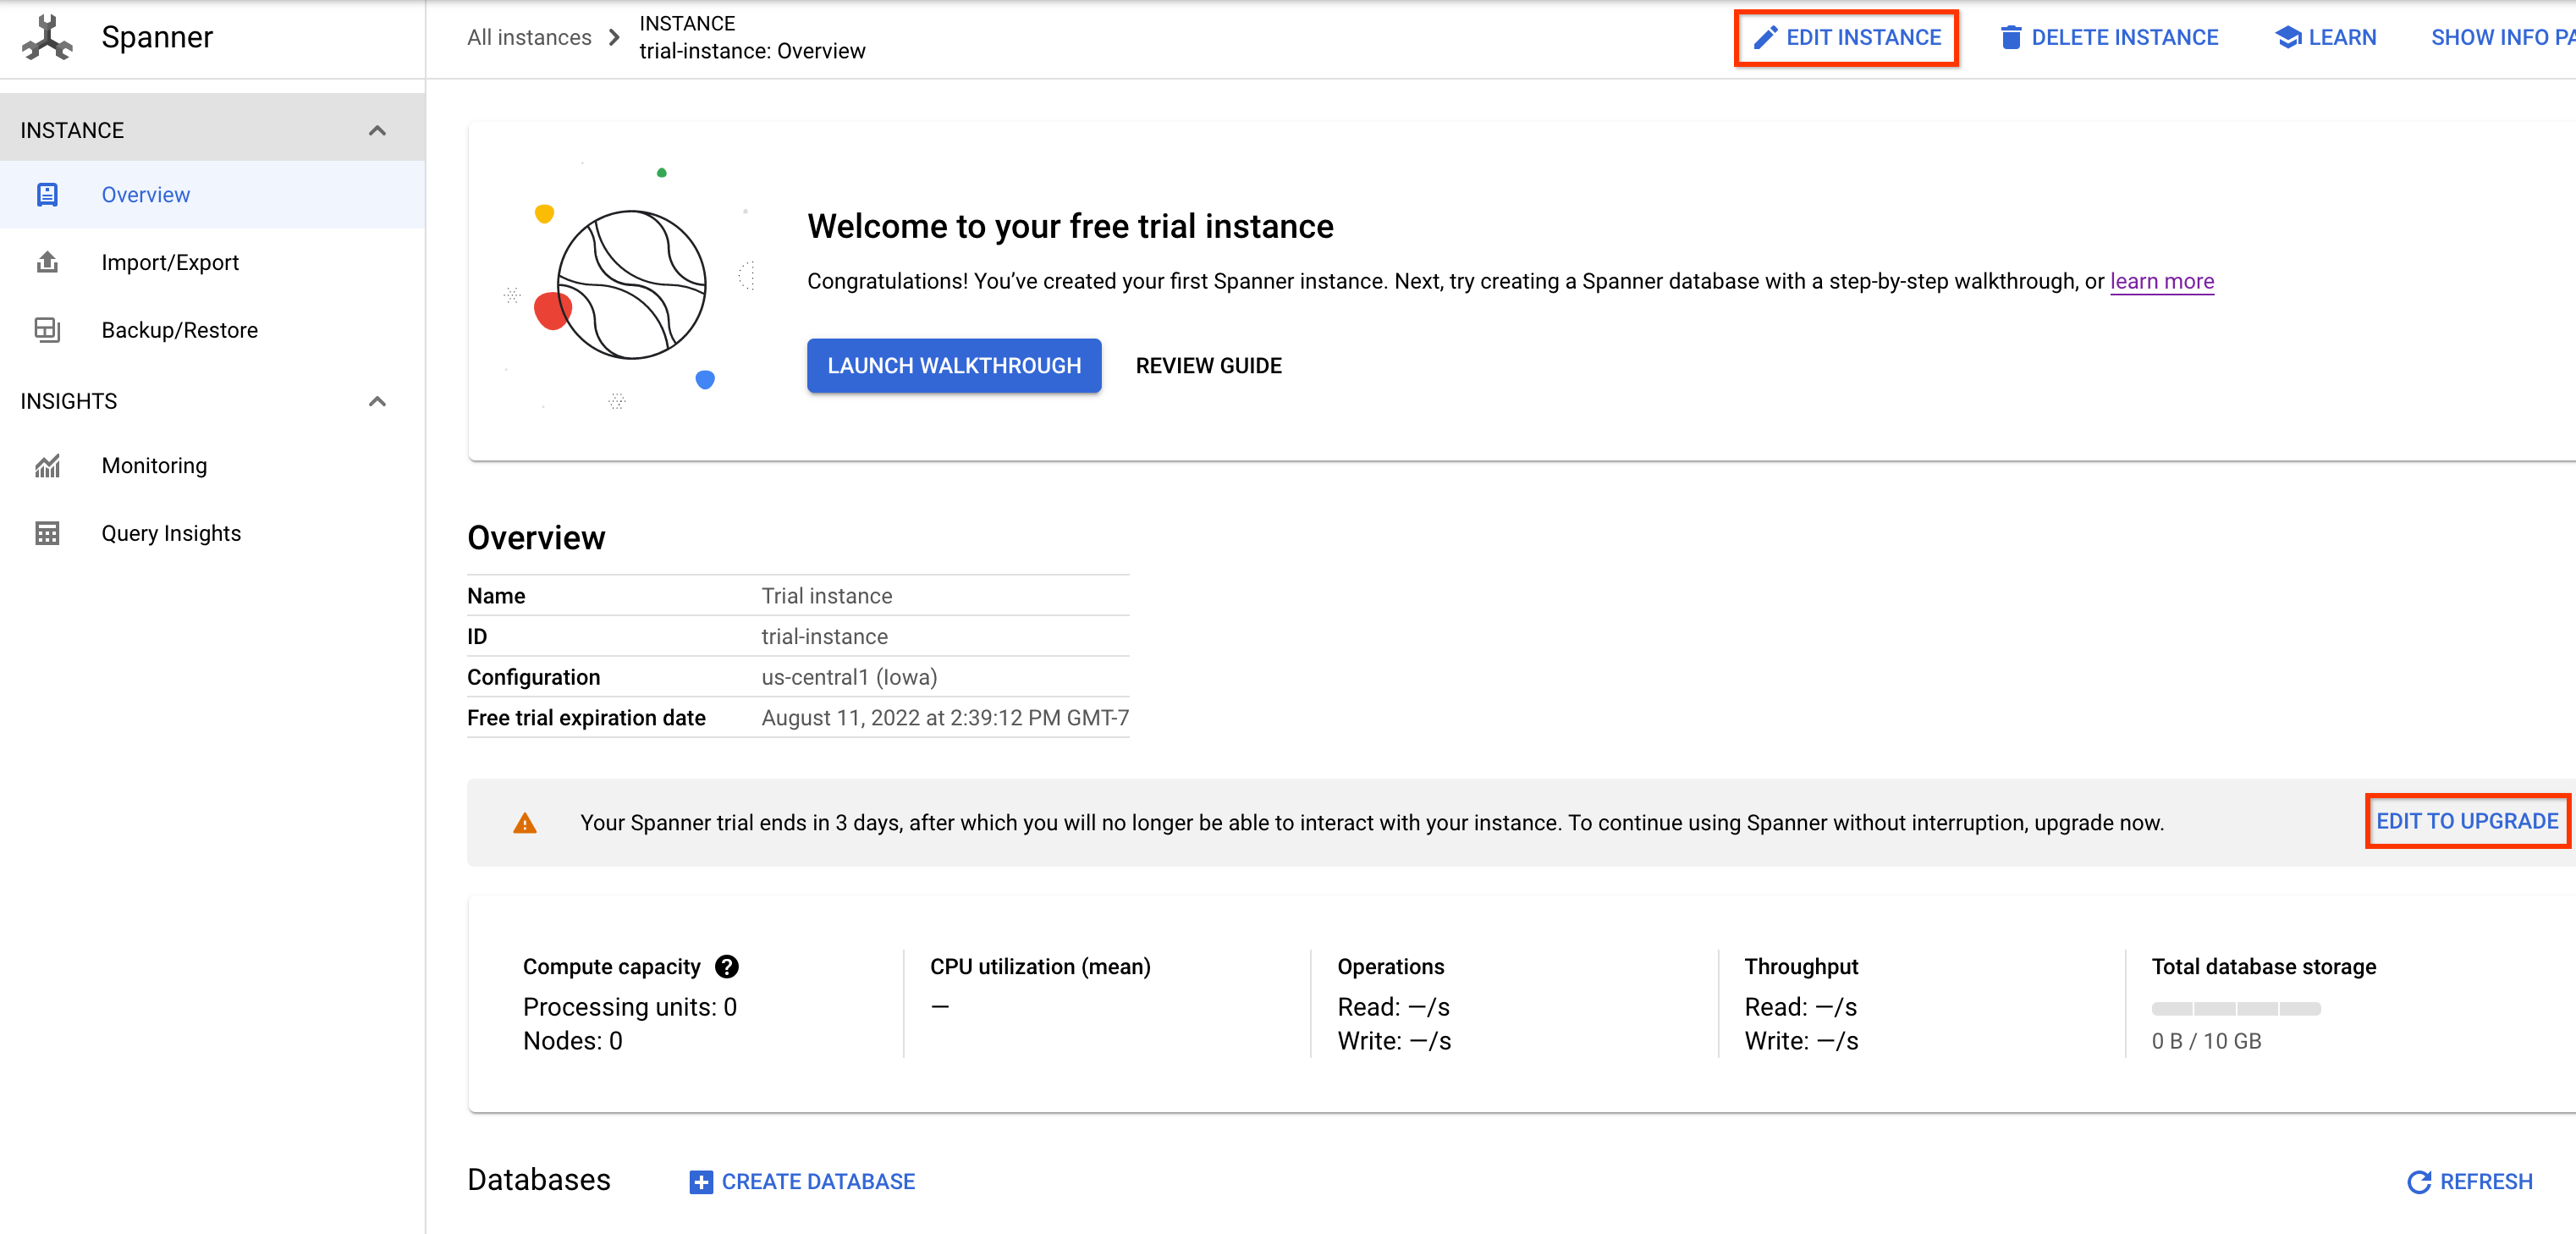This screenshot has height=1234, width=2576.
Task: Select Overview from the sidebar menu
Action: (146, 194)
